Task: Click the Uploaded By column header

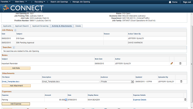Action: (x=163, y=77)
